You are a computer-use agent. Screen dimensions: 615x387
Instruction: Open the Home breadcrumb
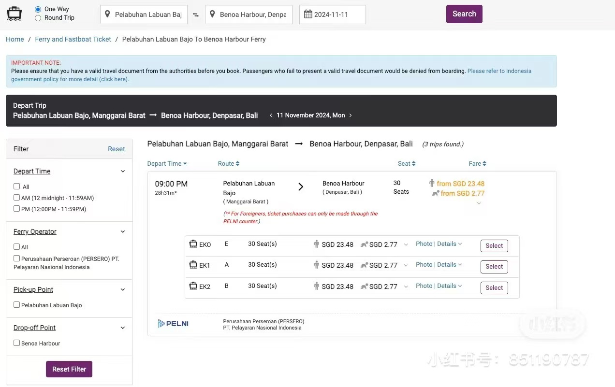pos(15,39)
